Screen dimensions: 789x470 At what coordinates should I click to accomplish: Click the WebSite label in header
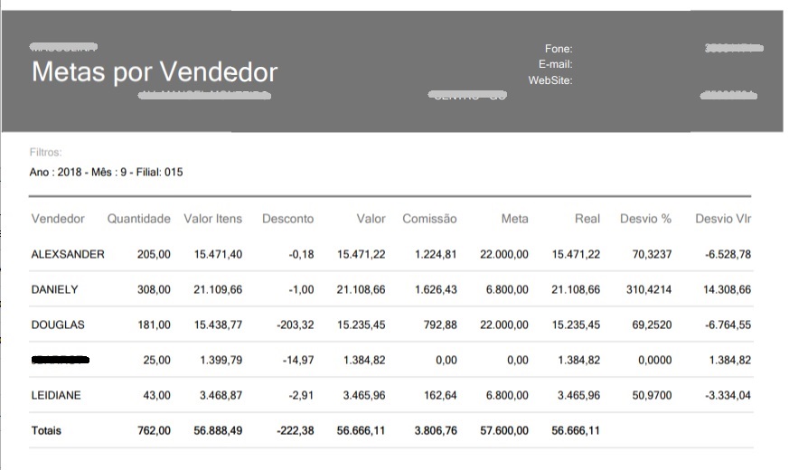550,80
